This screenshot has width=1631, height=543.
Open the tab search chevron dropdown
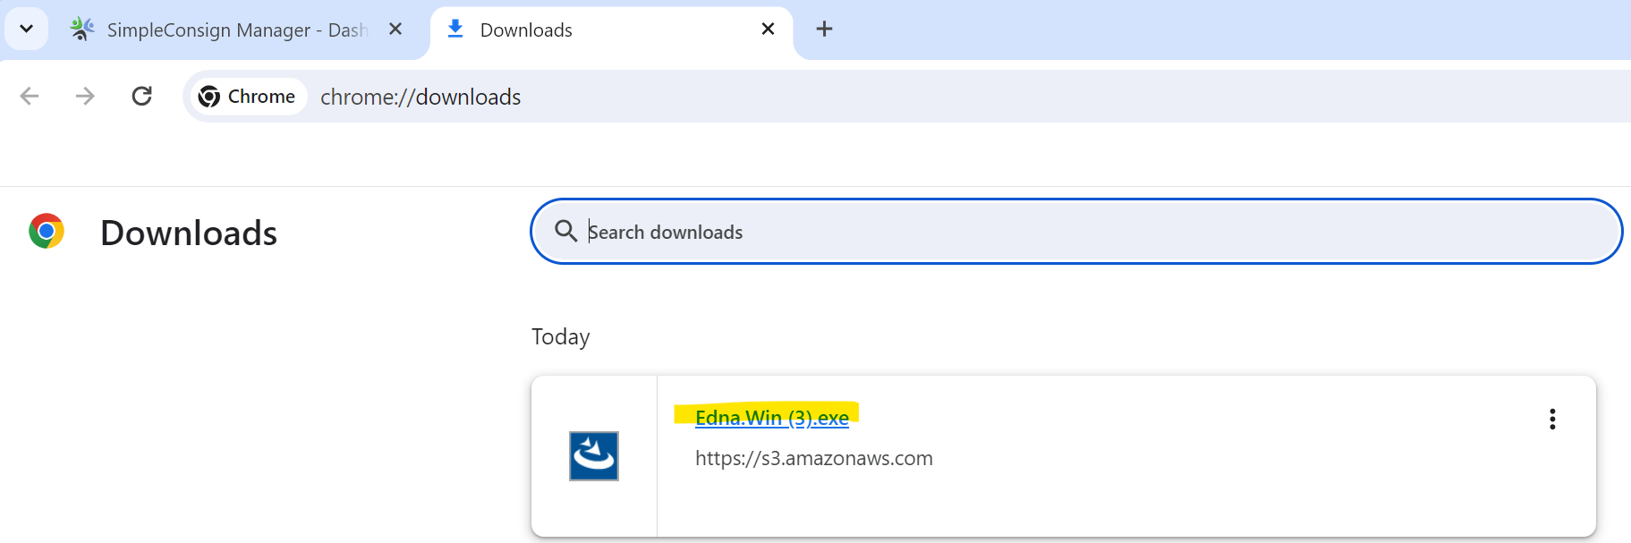point(26,30)
